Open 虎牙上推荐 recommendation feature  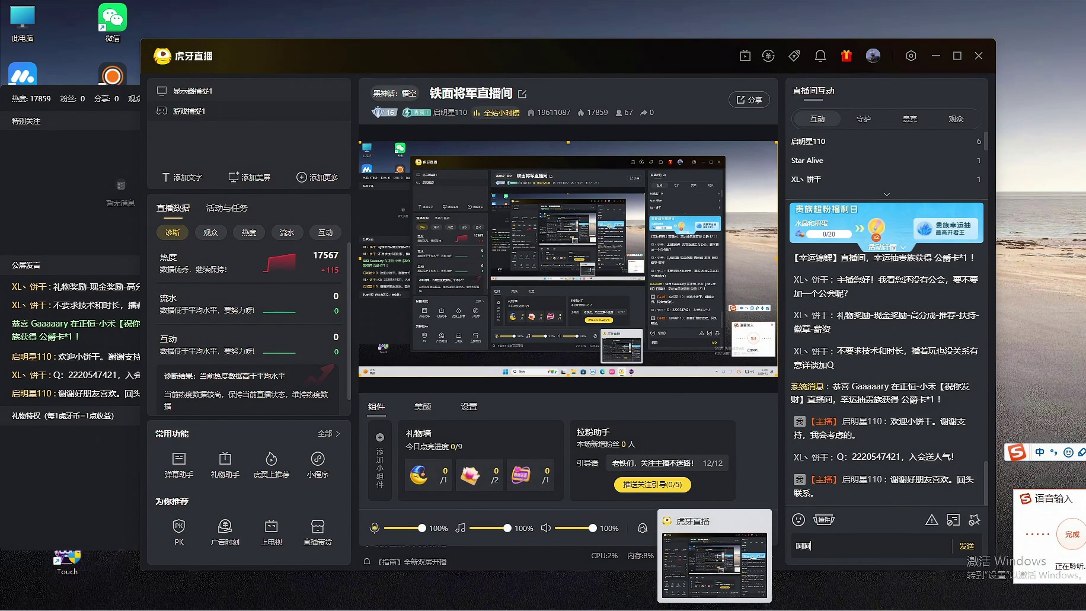pos(271,465)
